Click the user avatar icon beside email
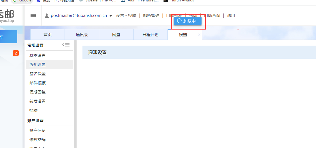 click(47, 15)
